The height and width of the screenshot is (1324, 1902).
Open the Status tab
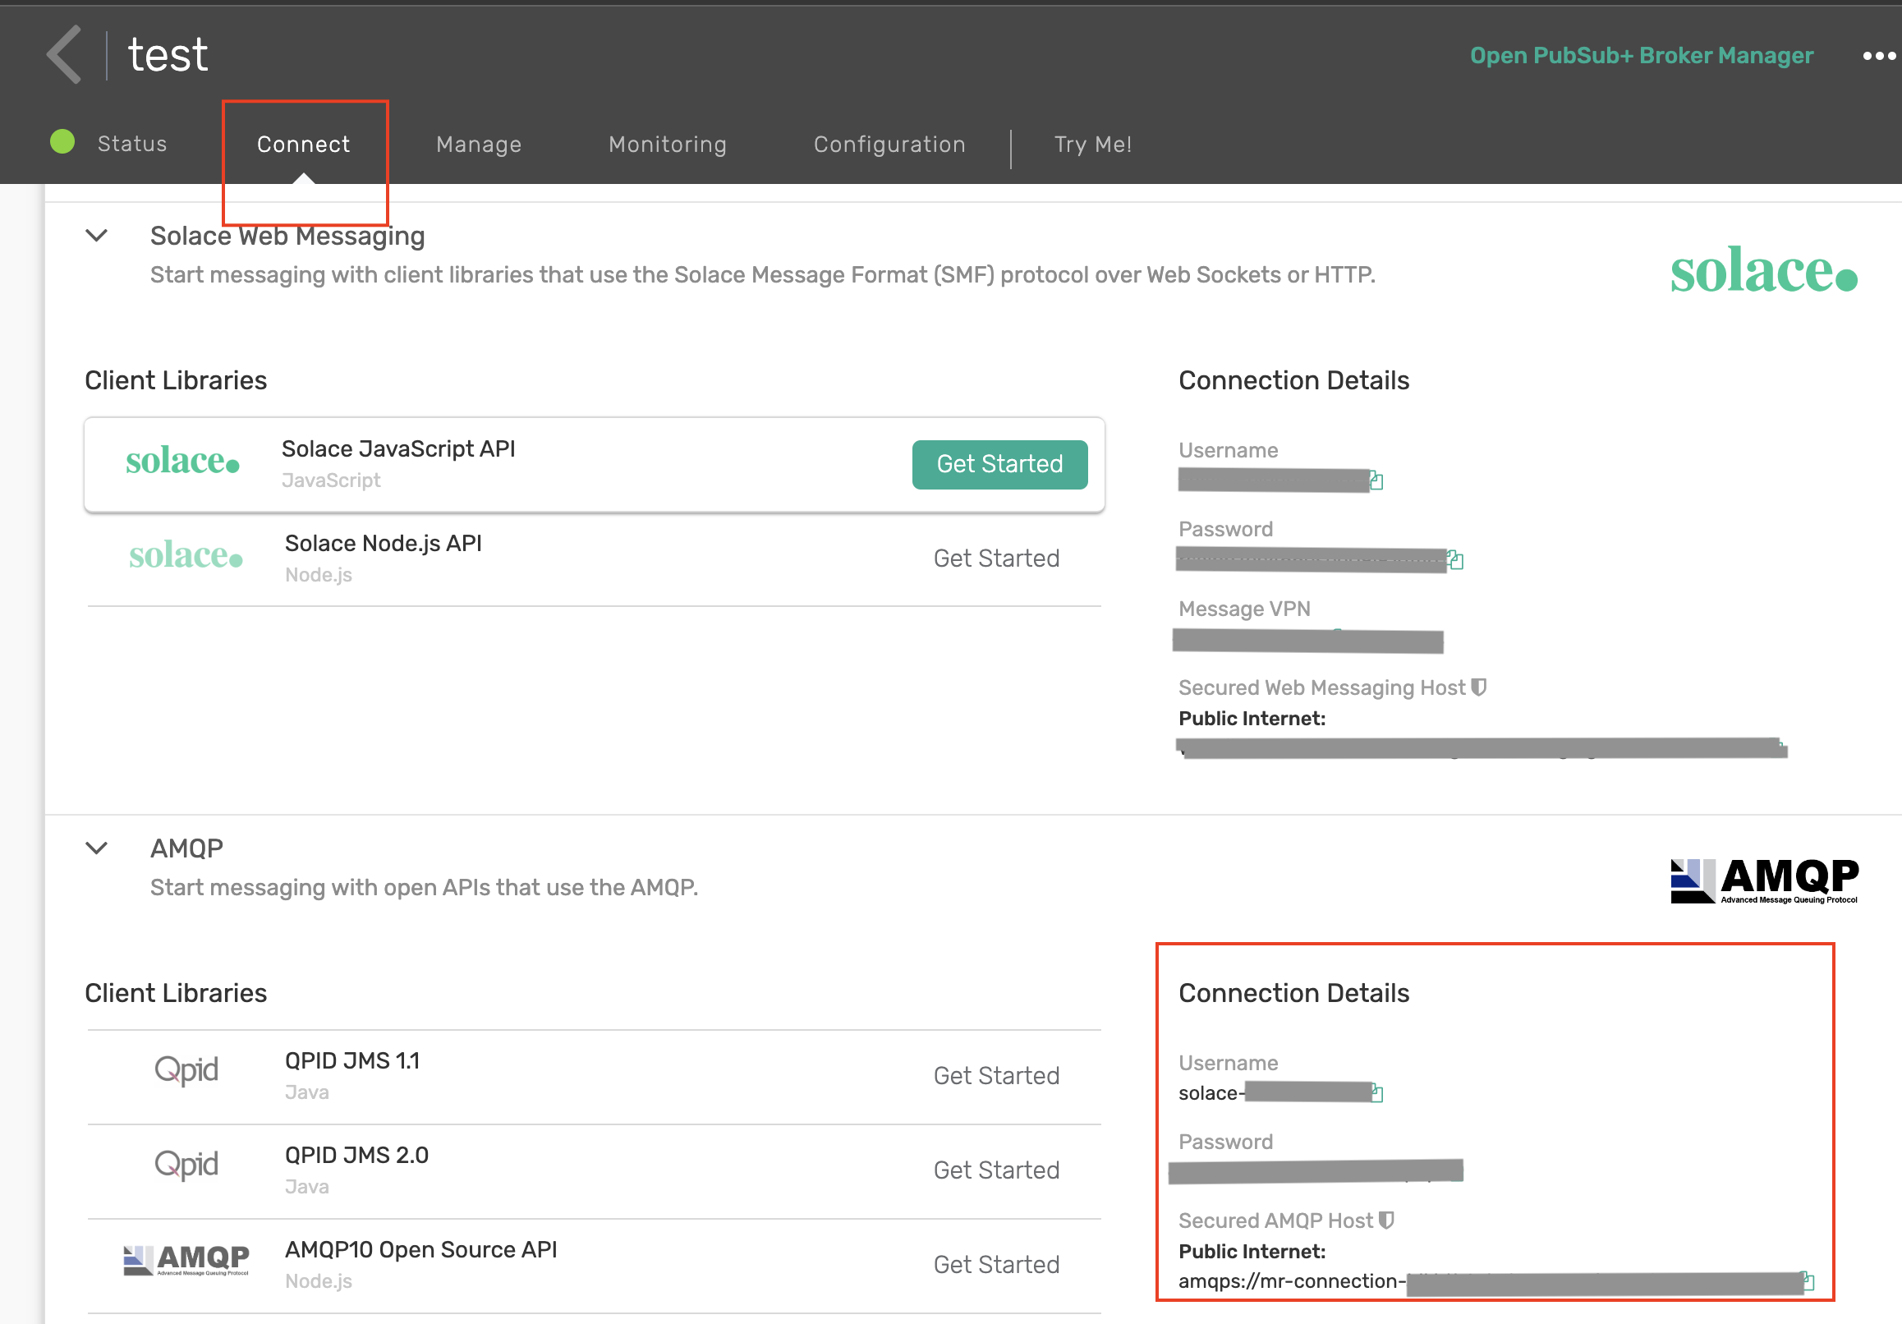coord(131,144)
